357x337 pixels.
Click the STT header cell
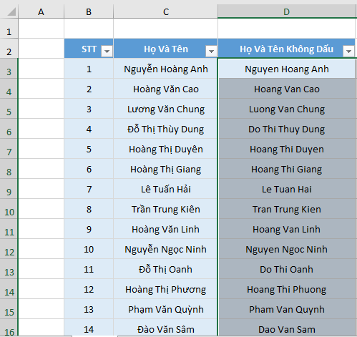click(x=89, y=49)
